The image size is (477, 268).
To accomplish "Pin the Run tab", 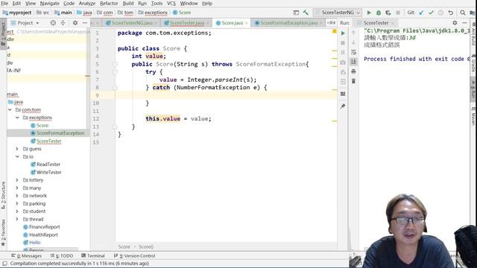I will [343, 106].
